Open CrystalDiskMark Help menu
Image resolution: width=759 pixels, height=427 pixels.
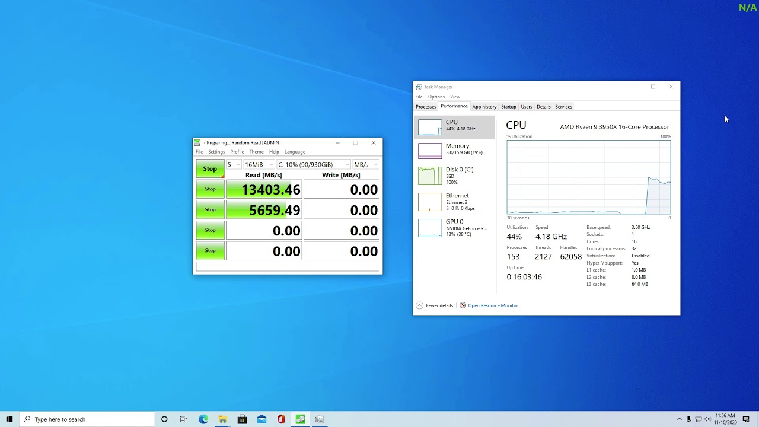pyautogui.click(x=274, y=152)
